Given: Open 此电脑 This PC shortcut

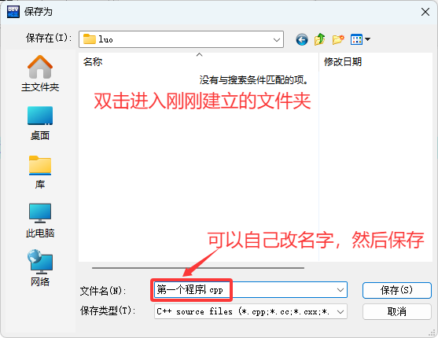Looking at the screenshot, I should pos(40,221).
